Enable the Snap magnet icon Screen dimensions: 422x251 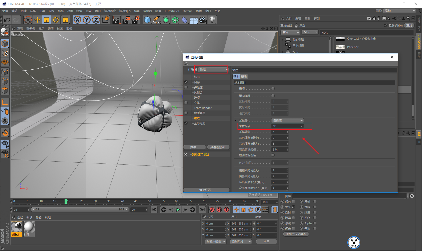point(5,133)
